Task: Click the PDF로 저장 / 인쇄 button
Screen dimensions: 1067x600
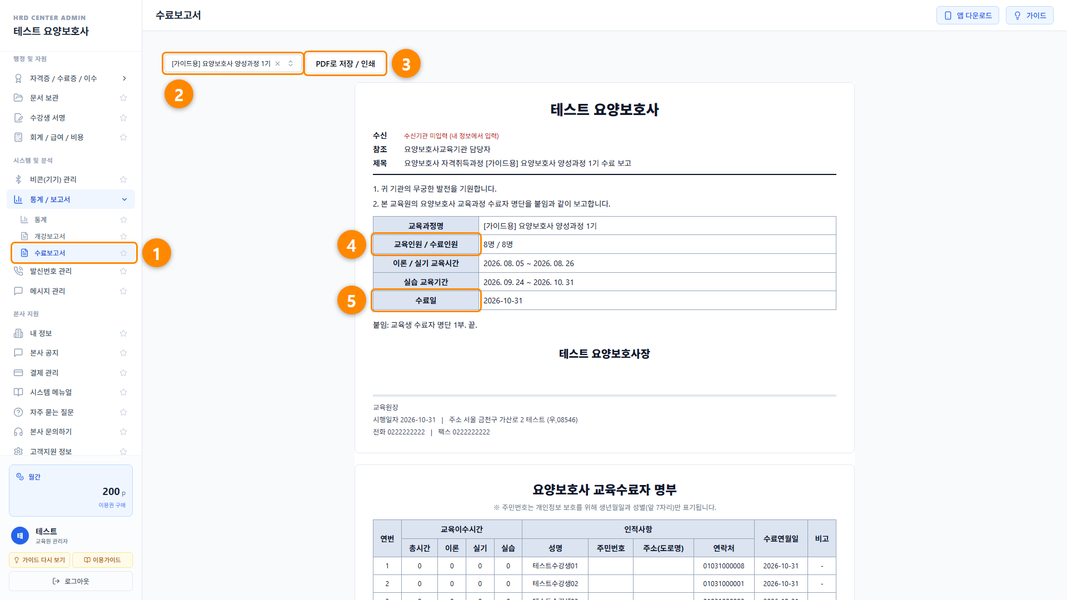Action: (x=345, y=63)
